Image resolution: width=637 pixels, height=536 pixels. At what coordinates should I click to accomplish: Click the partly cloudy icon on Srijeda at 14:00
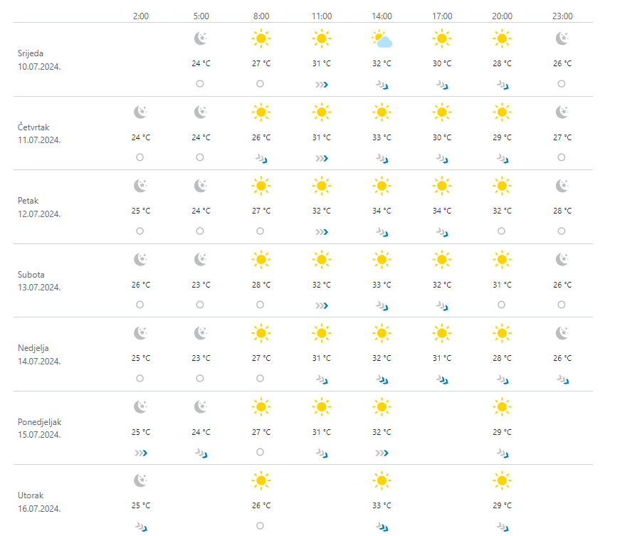pos(382,39)
